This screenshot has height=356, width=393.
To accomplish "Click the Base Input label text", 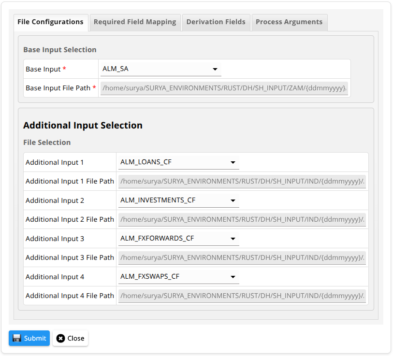I will click(43, 69).
